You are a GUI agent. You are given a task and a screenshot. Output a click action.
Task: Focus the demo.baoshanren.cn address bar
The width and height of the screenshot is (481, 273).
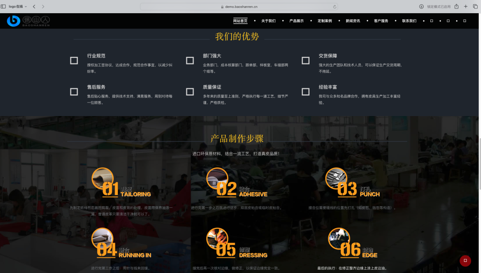240,7
